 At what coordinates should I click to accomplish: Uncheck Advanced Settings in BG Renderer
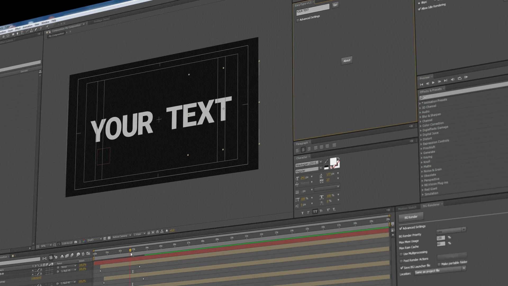coord(401,229)
